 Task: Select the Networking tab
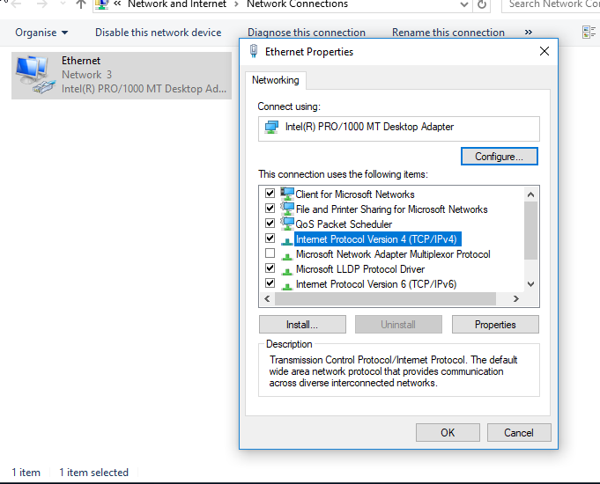[276, 80]
